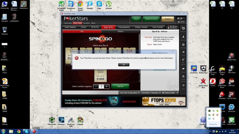Click the Create Account button

click(x=151, y=19)
